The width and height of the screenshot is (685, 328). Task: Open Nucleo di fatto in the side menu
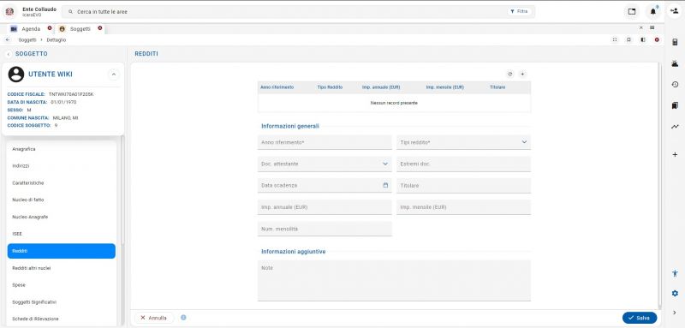tap(62, 200)
